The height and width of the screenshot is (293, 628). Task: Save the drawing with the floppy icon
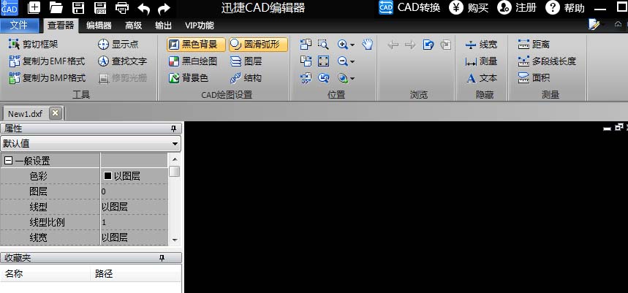tap(77, 7)
